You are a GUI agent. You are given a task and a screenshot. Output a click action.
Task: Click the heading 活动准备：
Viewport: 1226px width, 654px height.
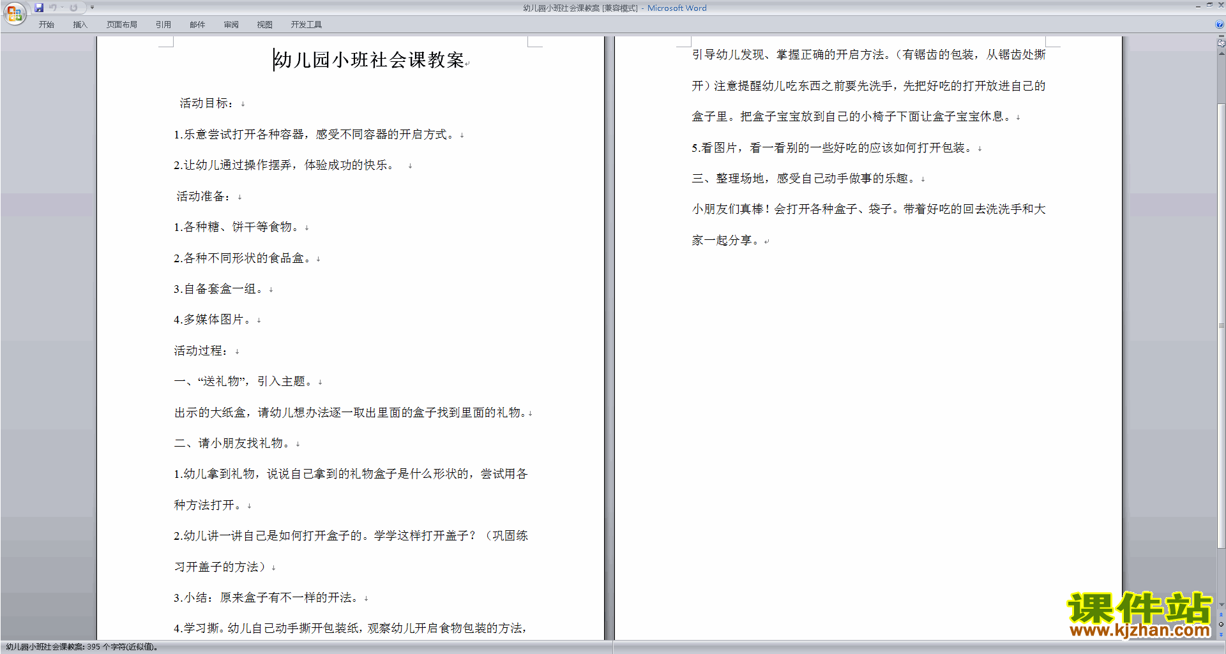[x=204, y=197]
